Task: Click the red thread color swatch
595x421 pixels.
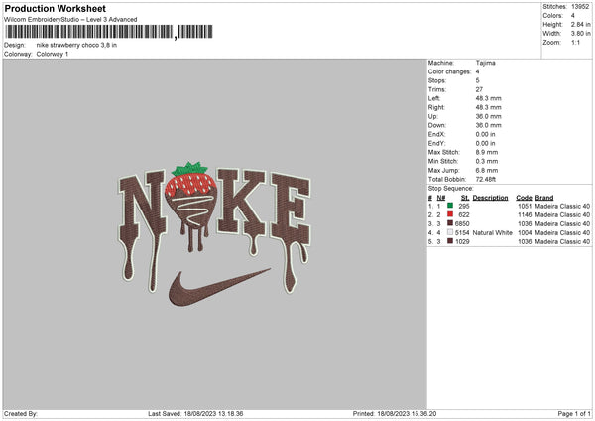Action: (x=450, y=214)
